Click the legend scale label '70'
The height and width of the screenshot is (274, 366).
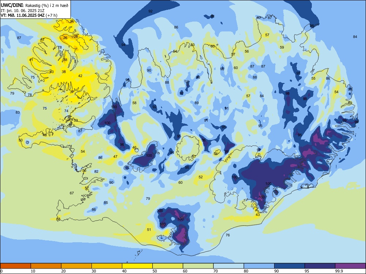point(216,271)
